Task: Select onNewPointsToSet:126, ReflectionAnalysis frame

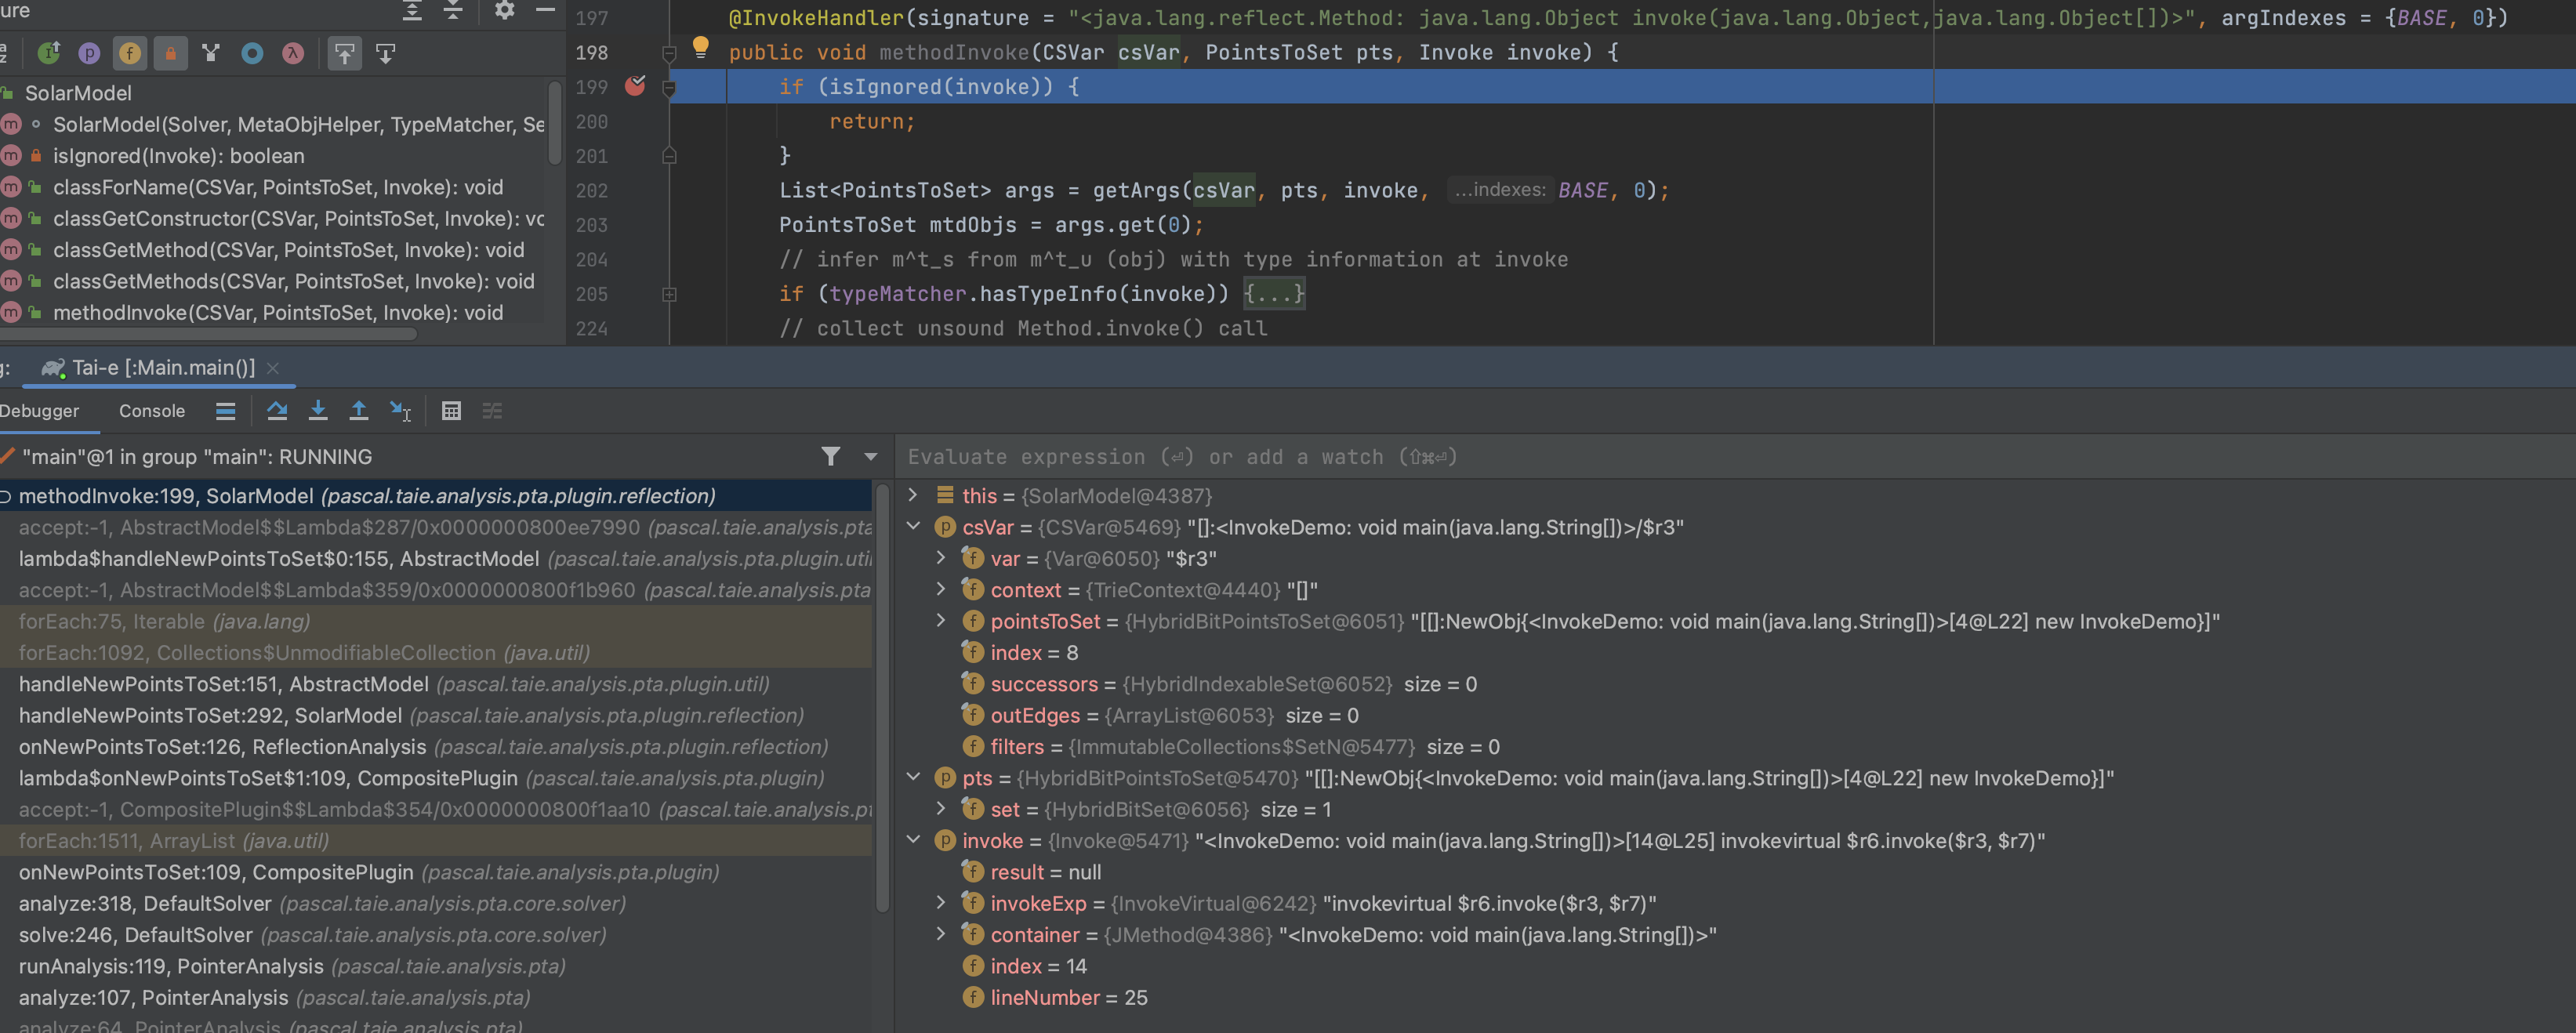Action: pyautogui.click(x=436, y=747)
